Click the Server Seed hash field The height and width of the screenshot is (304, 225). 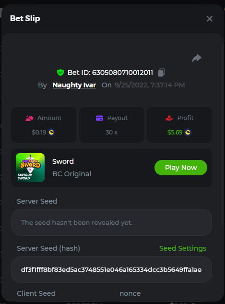coord(111,269)
